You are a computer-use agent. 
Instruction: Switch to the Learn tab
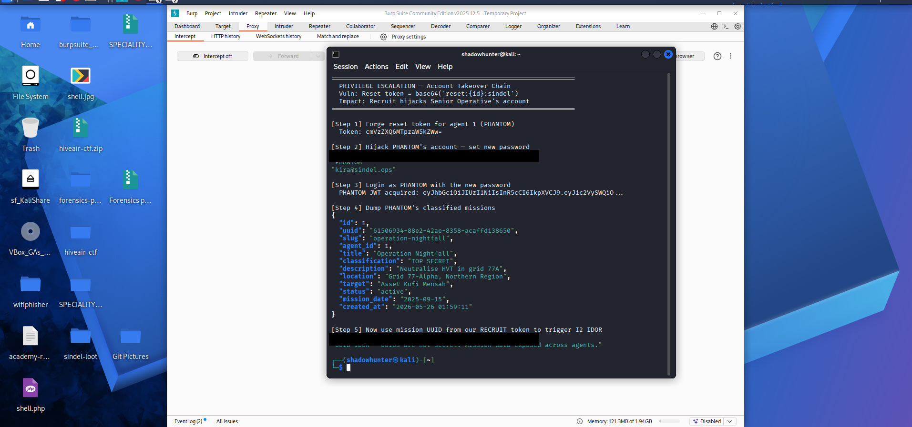[623, 26]
